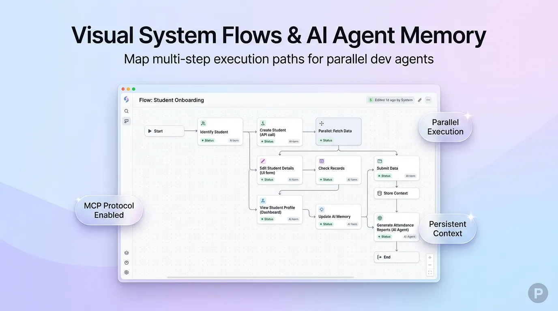Click the parallel icon on Fetch Data node
This screenshot has width=558, height=311.
tap(322, 124)
